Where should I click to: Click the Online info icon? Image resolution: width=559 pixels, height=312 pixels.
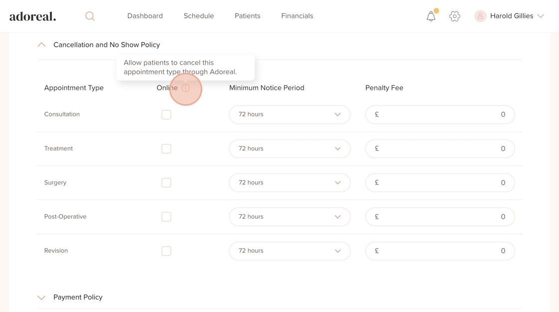(x=186, y=88)
